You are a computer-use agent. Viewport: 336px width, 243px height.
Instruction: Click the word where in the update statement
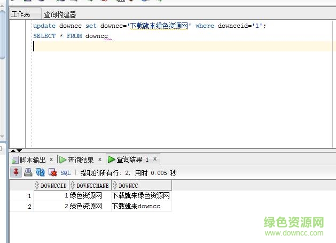pos(205,26)
